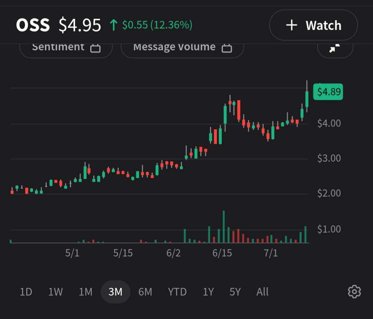Screen dimensions: 373x319
Task: Open chart settings gear icon
Action: [x=354, y=291]
